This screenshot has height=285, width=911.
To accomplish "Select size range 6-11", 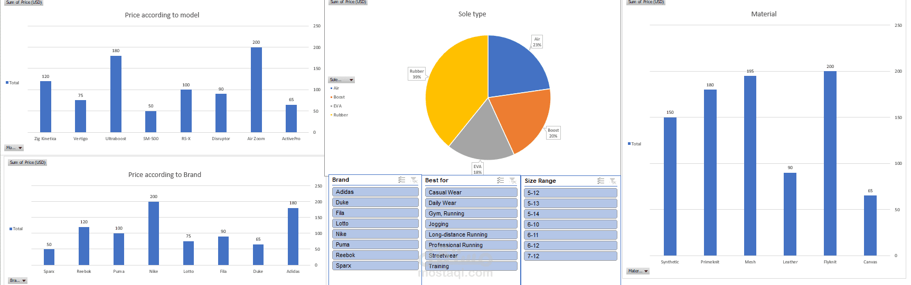I will (570, 235).
